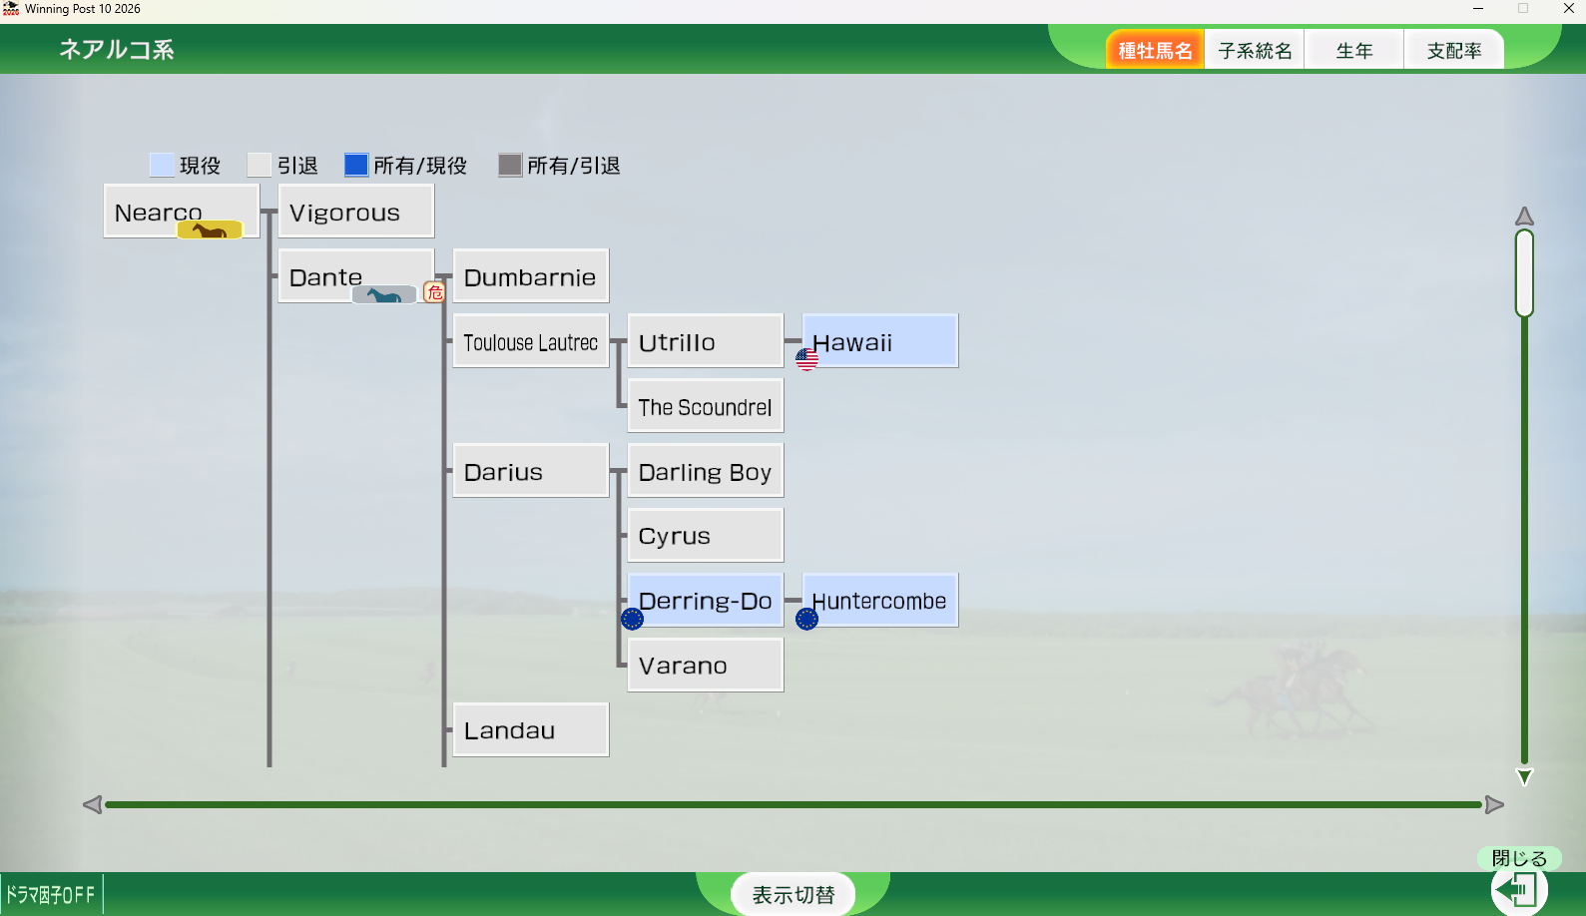
Task: Click the gold horse icon on Nearco
Action: click(210, 230)
